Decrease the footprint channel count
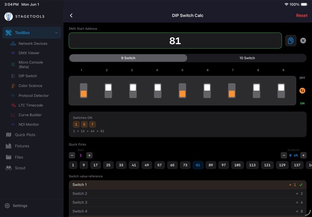Viewport: 312px width, 217px height. [x=284, y=155]
